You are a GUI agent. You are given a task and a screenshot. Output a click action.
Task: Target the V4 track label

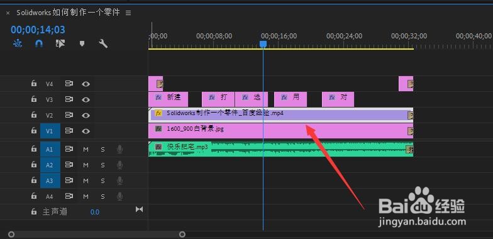49,84
